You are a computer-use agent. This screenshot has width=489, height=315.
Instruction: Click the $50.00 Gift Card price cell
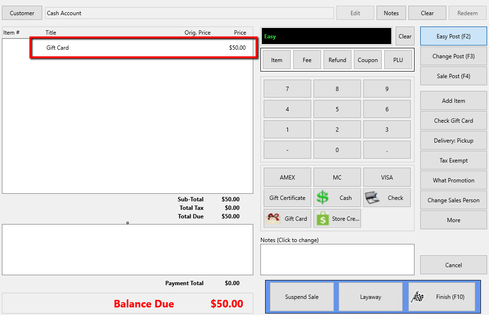coord(237,48)
